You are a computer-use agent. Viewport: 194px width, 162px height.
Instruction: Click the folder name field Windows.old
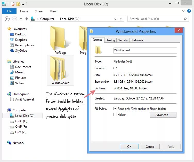pyautogui.click(x=145, y=50)
